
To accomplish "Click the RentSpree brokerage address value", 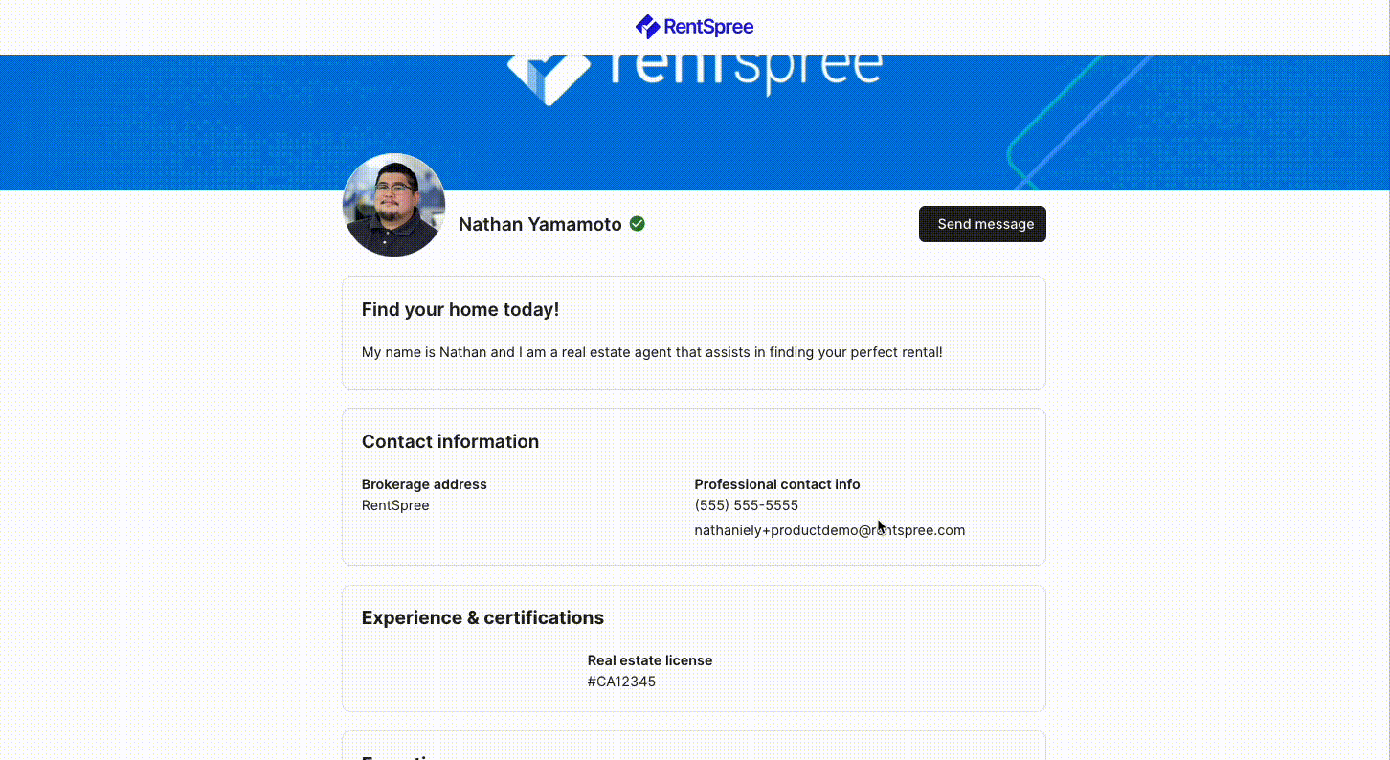I will pos(395,505).
